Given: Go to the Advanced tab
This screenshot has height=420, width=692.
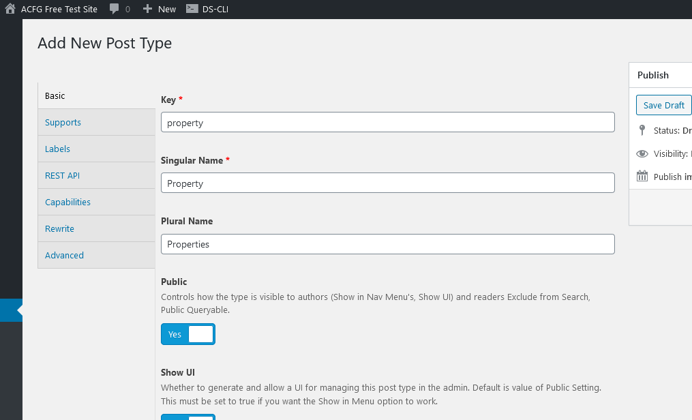Looking at the screenshot, I should [96, 255].
